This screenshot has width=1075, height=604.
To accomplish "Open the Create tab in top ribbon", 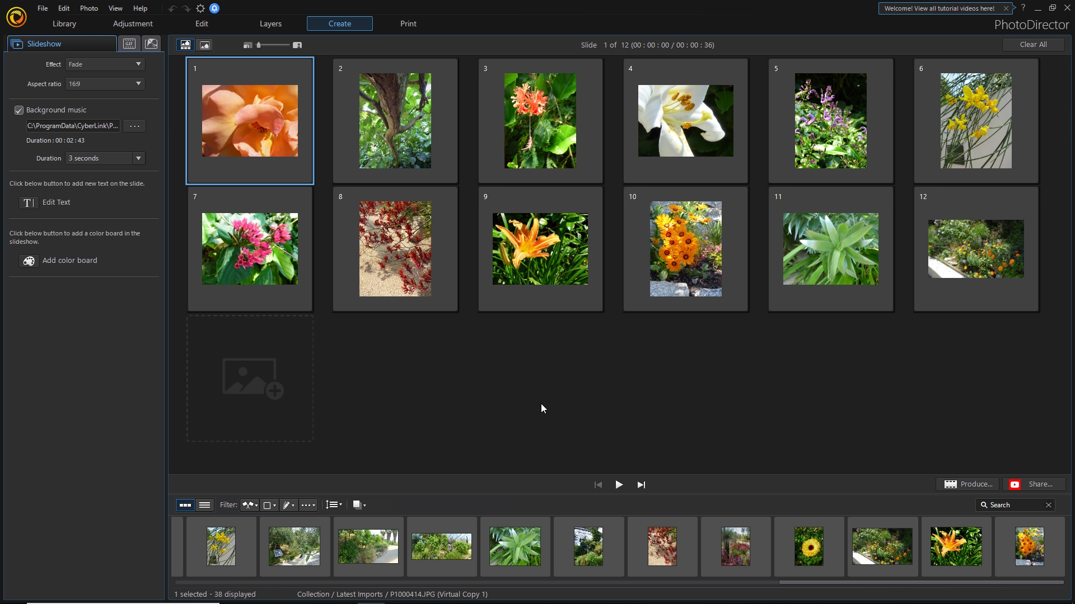I will 339,23.
